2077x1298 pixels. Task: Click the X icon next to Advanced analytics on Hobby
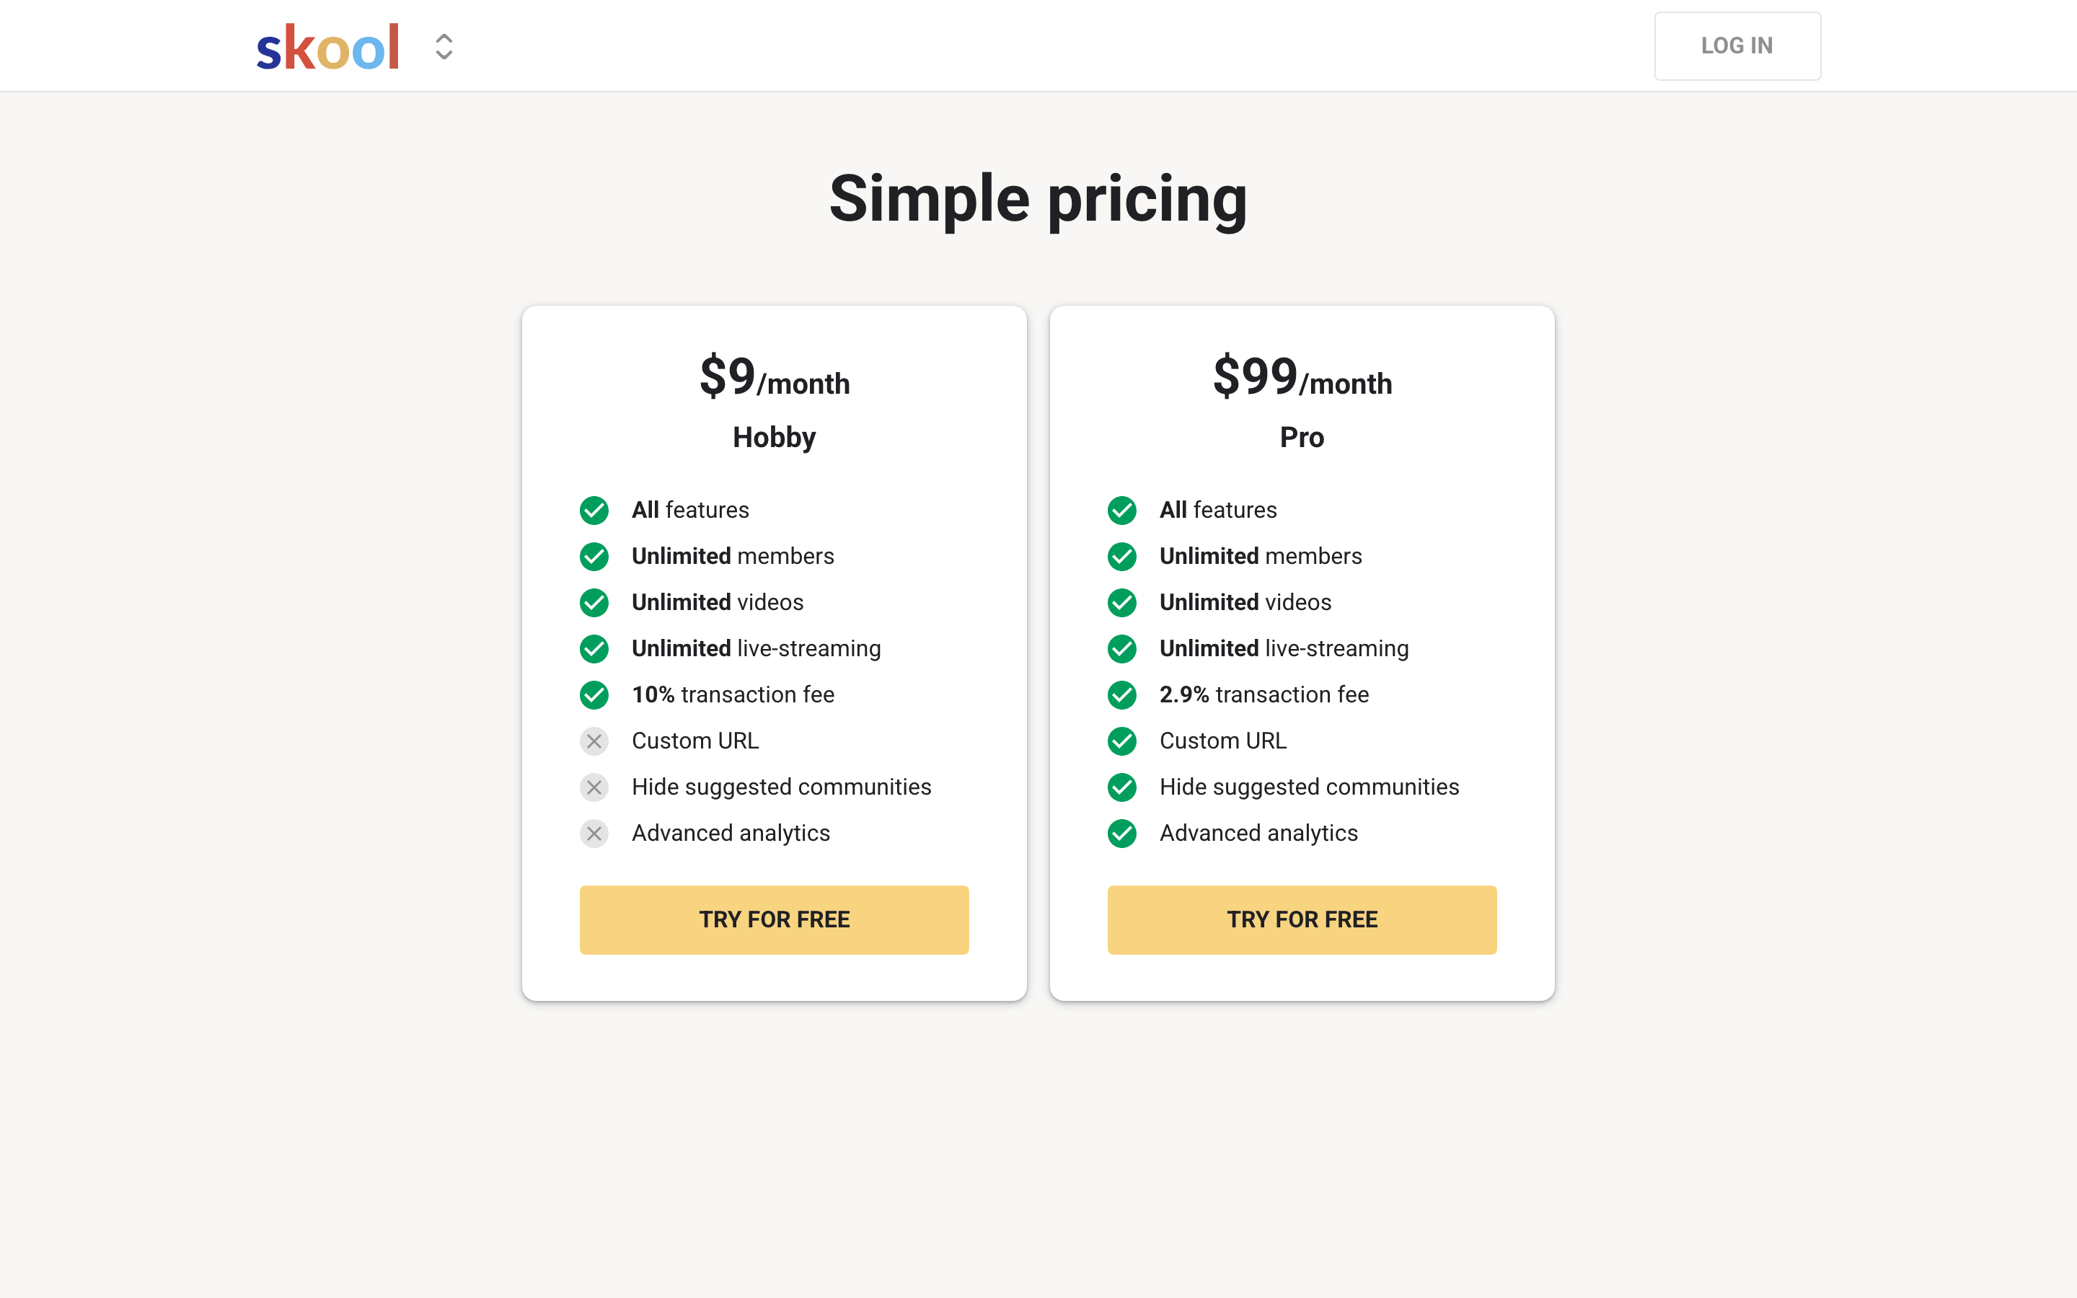pyautogui.click(x=594, y=834)
